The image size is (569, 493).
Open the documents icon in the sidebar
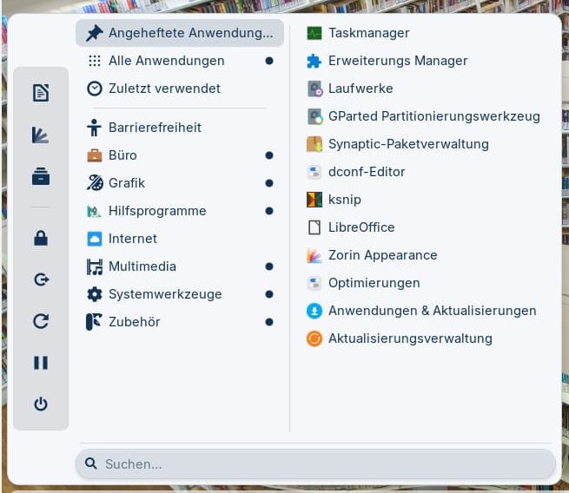click(x=41, y=93)
